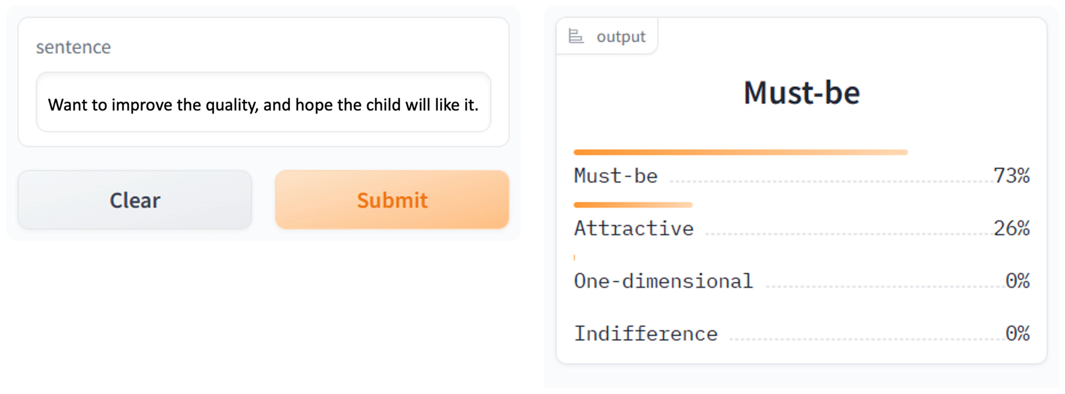Select the Must-be label in the results list
The width and height of the screenshot is (1065, 394).
[x=616, y=176]
